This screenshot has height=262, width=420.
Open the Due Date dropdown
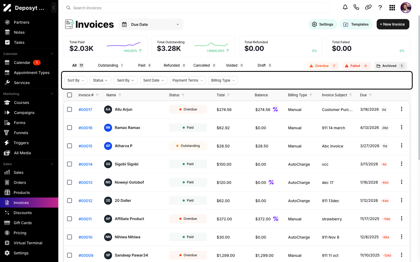151,24
